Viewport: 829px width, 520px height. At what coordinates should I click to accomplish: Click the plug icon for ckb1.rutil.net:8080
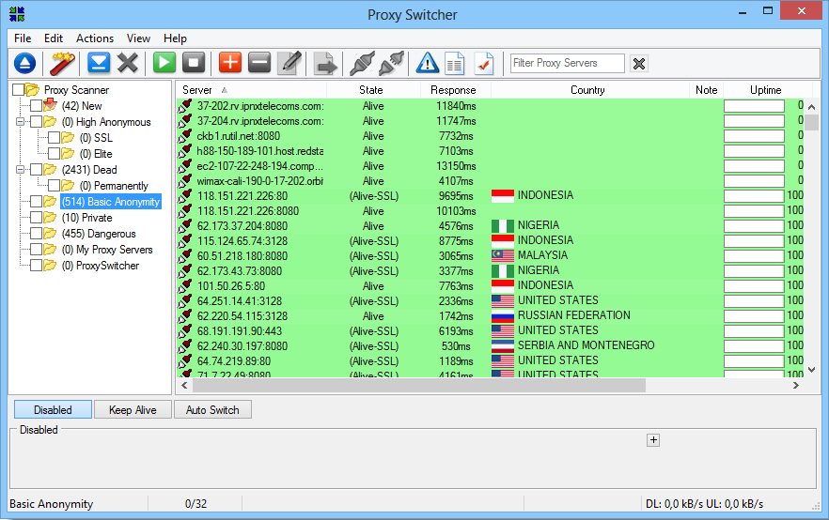click(x=185, y=136)
